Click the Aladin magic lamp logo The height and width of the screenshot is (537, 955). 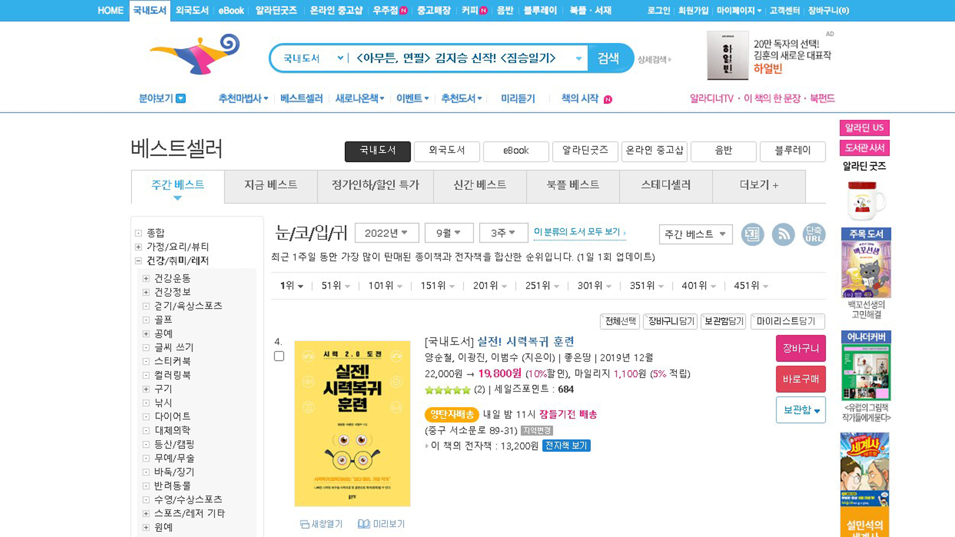(x=195, y=55)
